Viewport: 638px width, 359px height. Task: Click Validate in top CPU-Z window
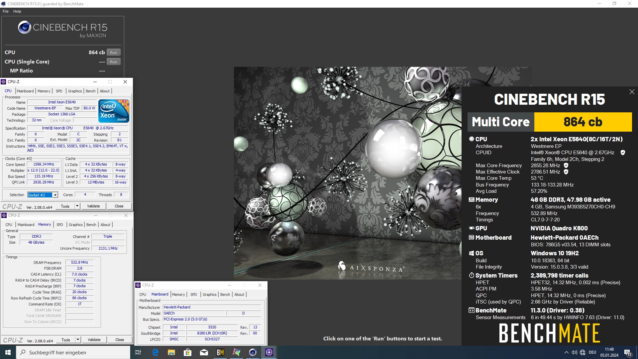[x=93, y=206]
